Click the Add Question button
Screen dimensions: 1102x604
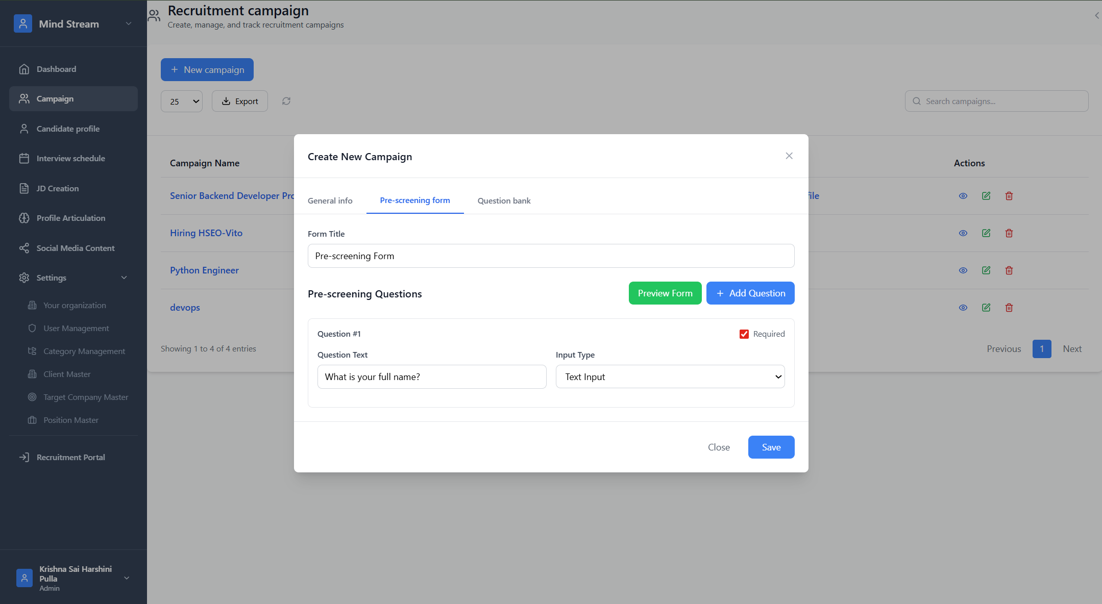click(750, 293)
